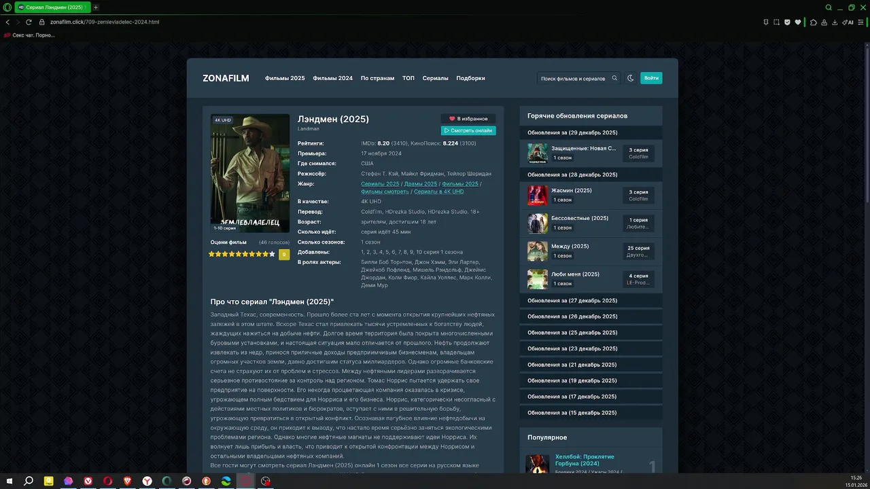The height and width of the screenshot is (489, 870).
Task: Click the browser address bar URL
Action: coord(105,22)
